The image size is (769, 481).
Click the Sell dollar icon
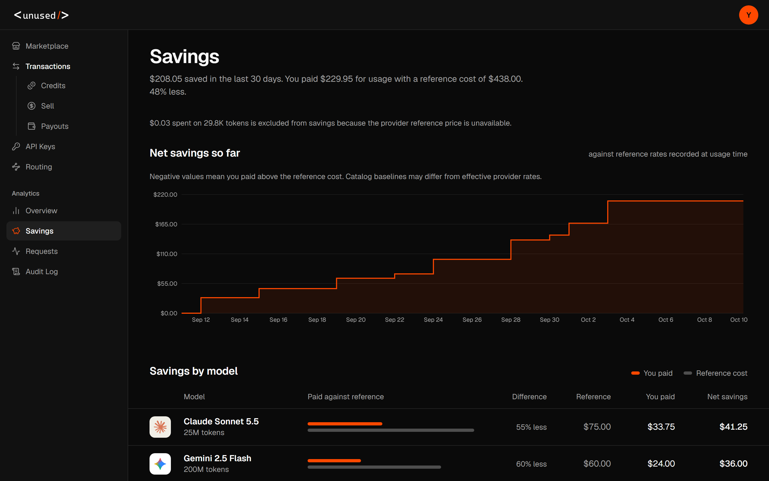point(32,106)
